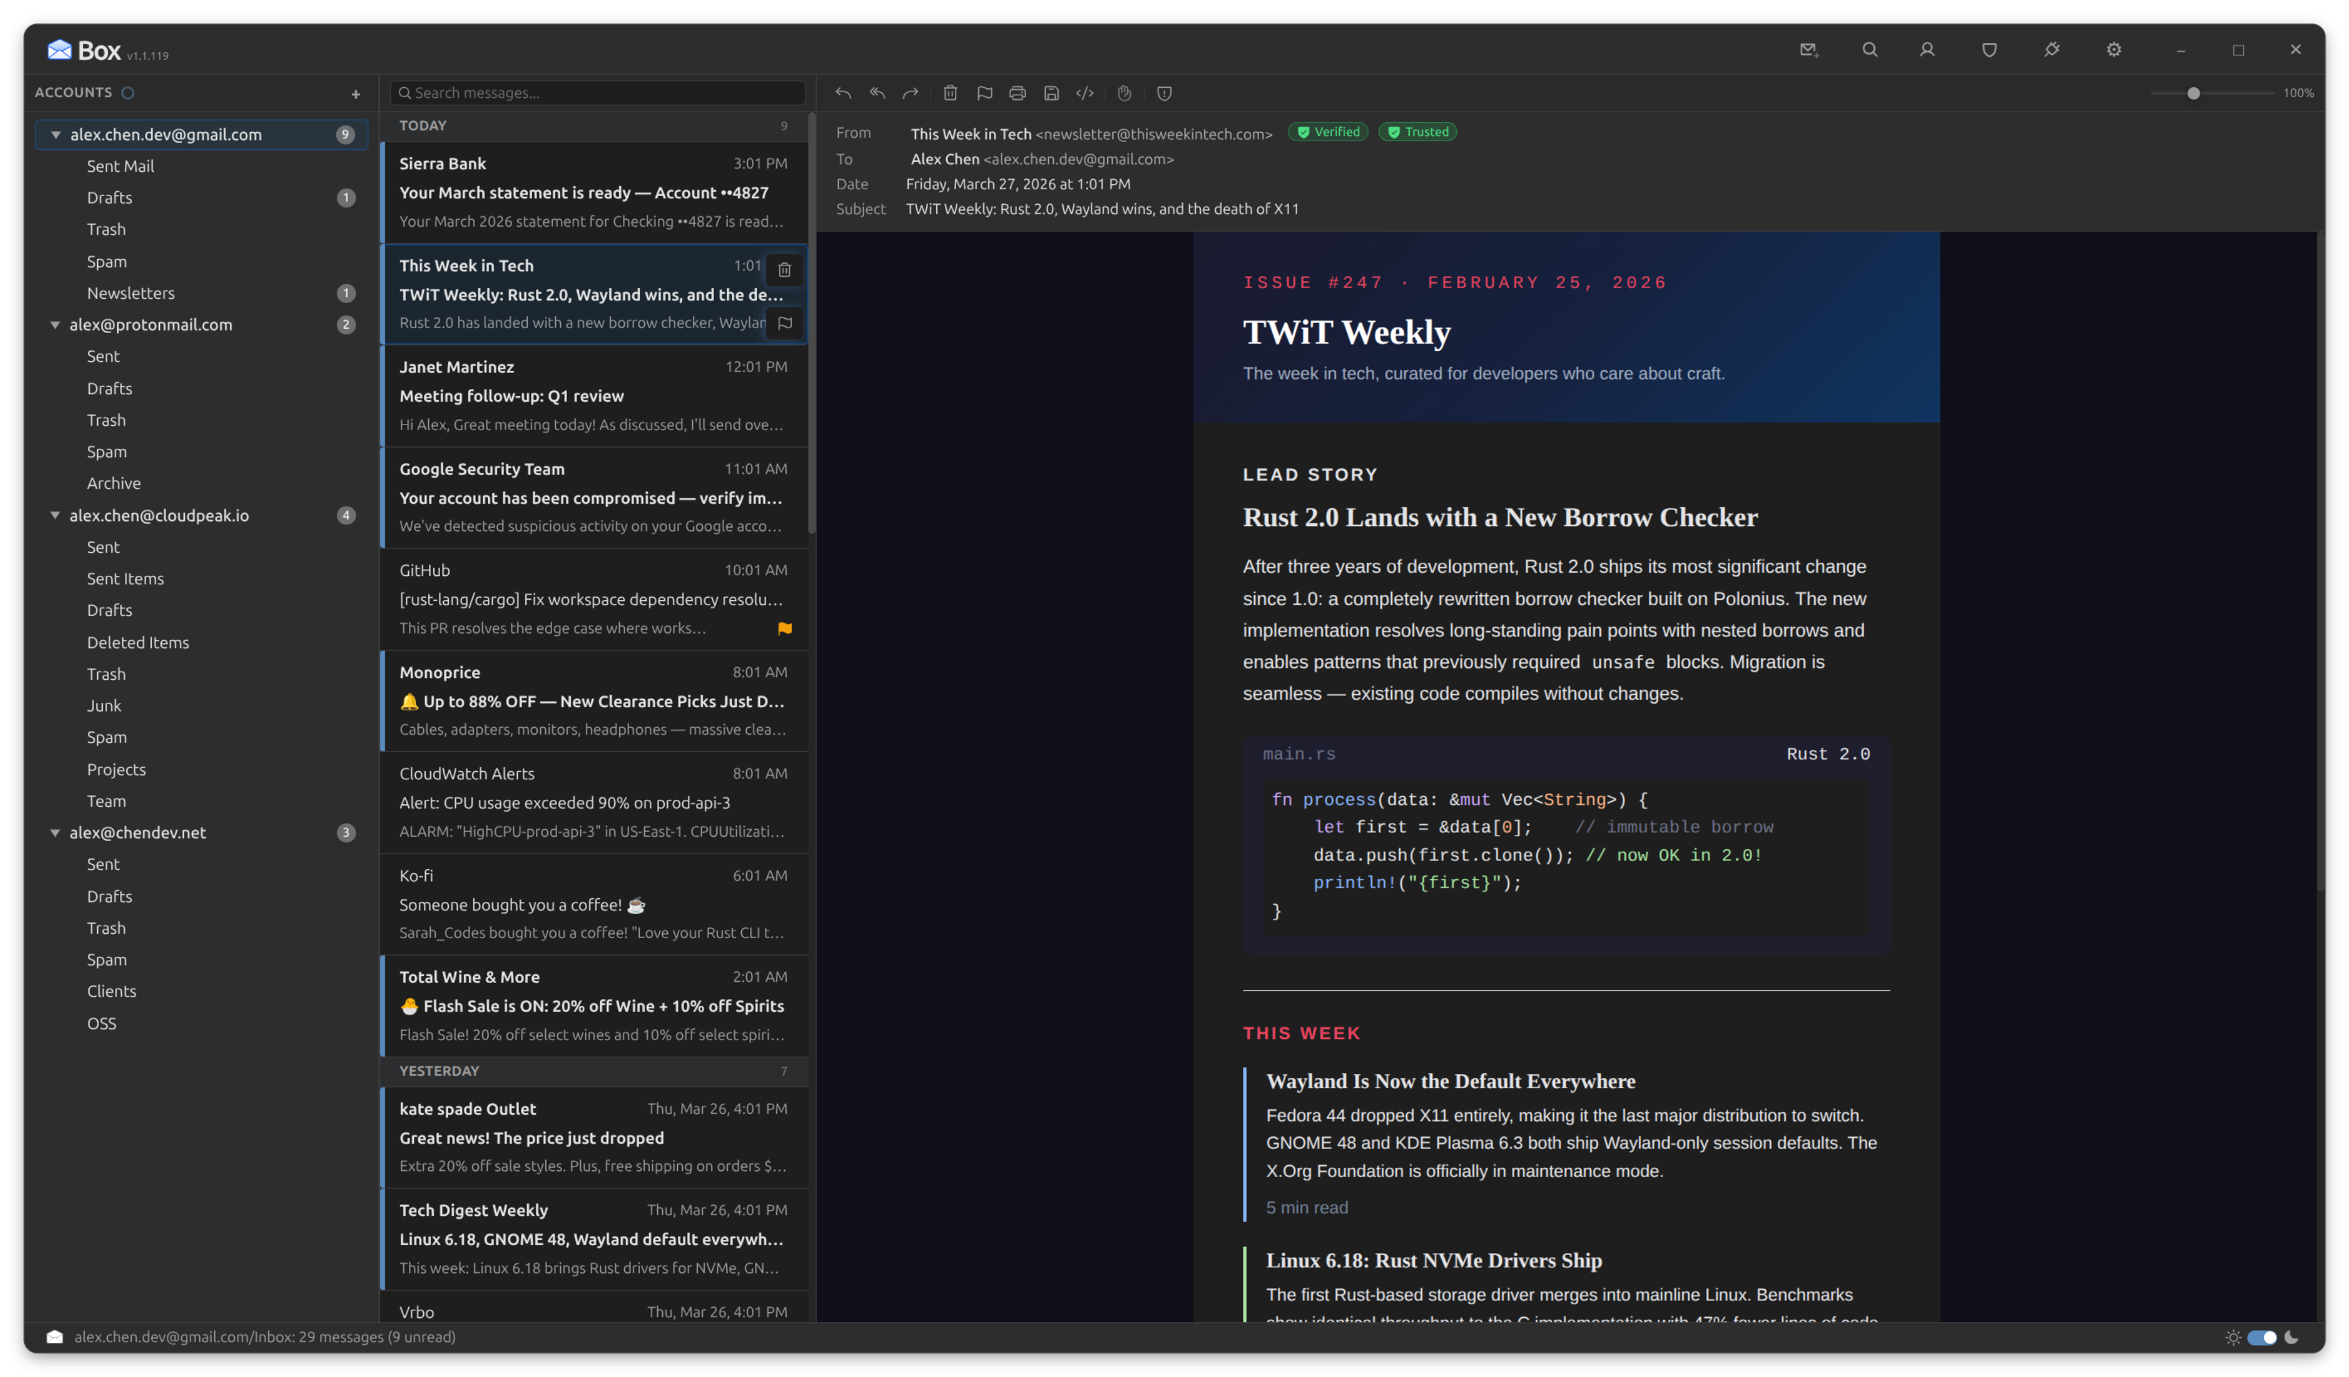Image resolution: width=2349 pixels, height=1377 pixels.
Task: Select the Reply icon above the email
Action: tap(843, 93)
